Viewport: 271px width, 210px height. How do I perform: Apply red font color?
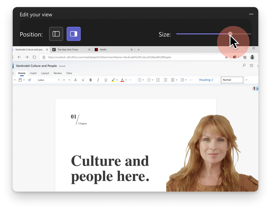click(x=122, y=80)
